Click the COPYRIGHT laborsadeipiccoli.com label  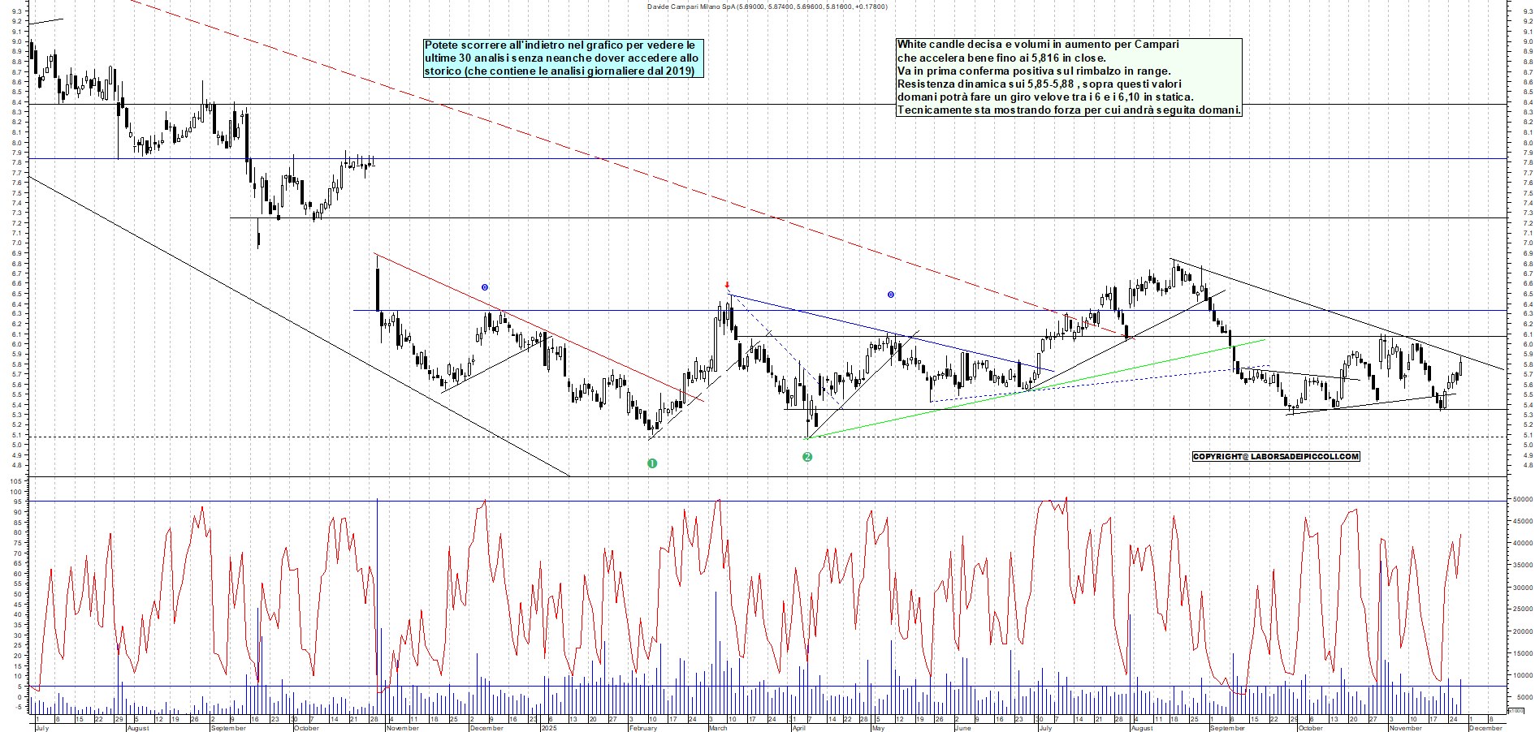pos(1275,457)
